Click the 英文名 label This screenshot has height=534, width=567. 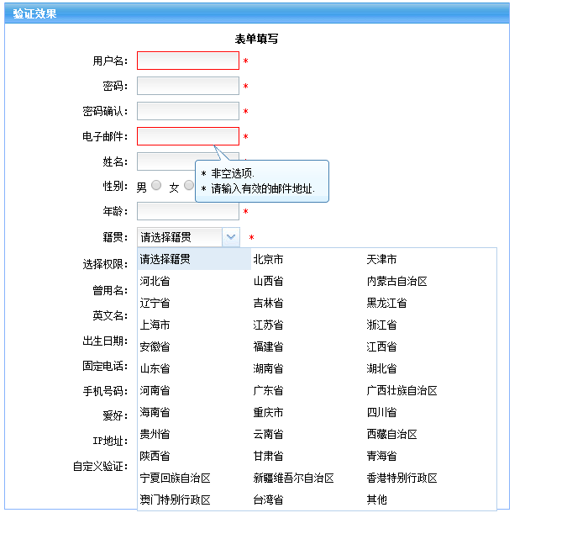(x=110, y=315)
